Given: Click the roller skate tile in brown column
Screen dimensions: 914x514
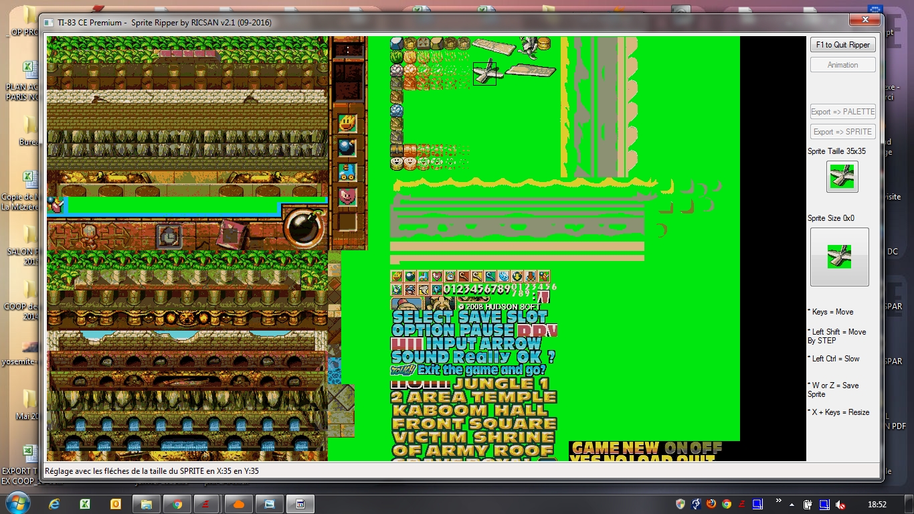Looking at the screenshot, I should tap(347, 172).
